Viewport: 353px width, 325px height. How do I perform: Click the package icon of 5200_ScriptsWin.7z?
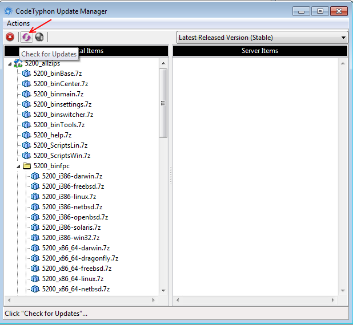(x=26, y=156)
